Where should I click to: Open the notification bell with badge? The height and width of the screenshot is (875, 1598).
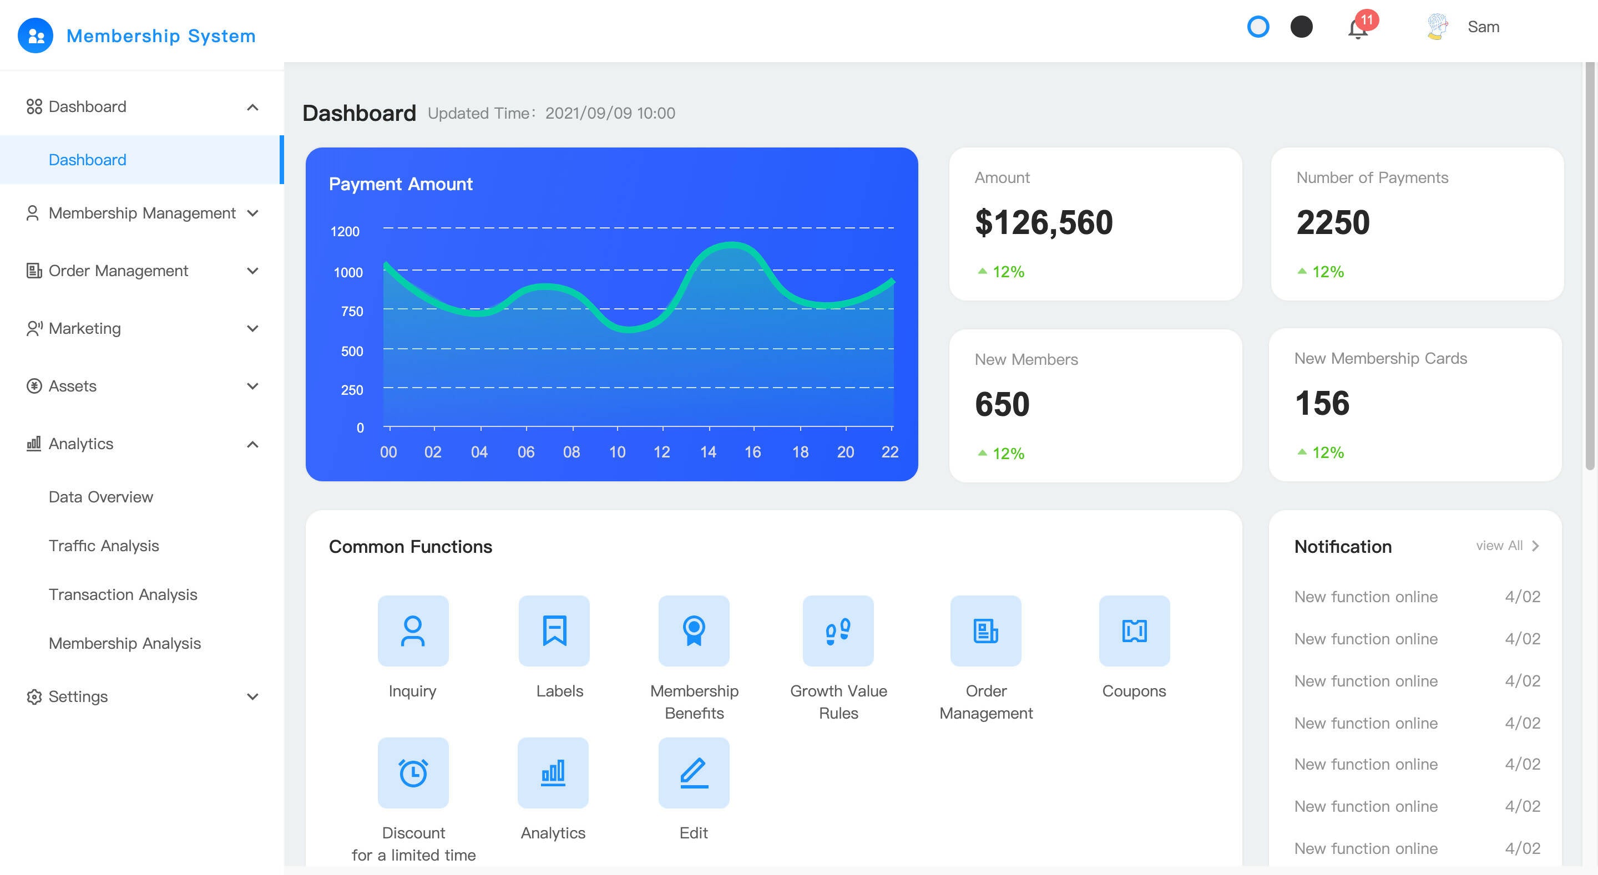tap(1358, 28)
